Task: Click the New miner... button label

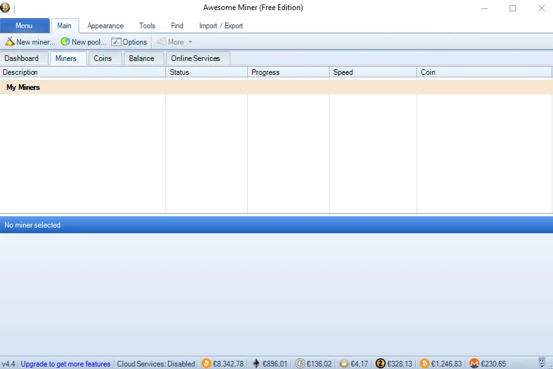Action: (x=36, y=42)
